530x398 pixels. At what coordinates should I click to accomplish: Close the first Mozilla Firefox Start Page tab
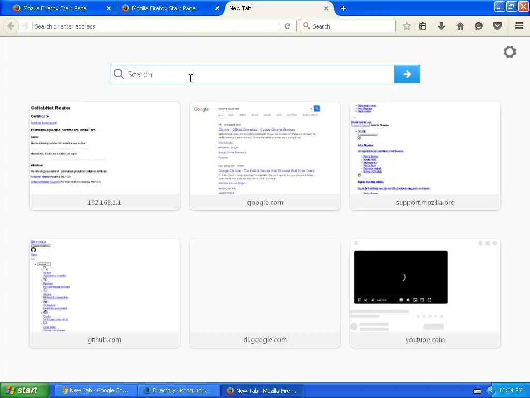pos(109,8)
